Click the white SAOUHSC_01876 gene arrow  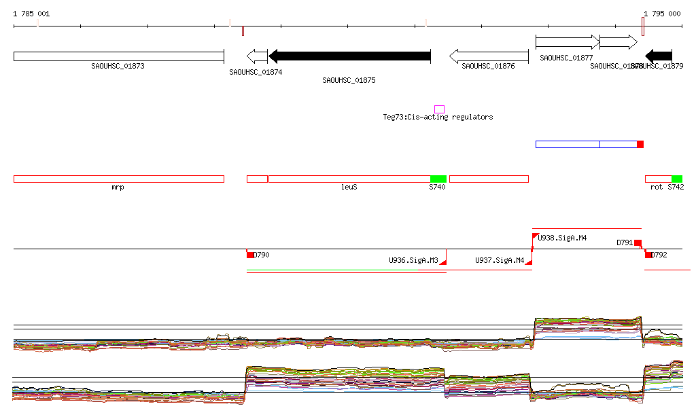click(x=489, y=56)
